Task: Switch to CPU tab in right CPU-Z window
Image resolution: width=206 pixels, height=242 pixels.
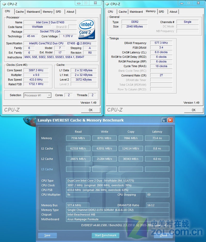Action: coord(110,12)
